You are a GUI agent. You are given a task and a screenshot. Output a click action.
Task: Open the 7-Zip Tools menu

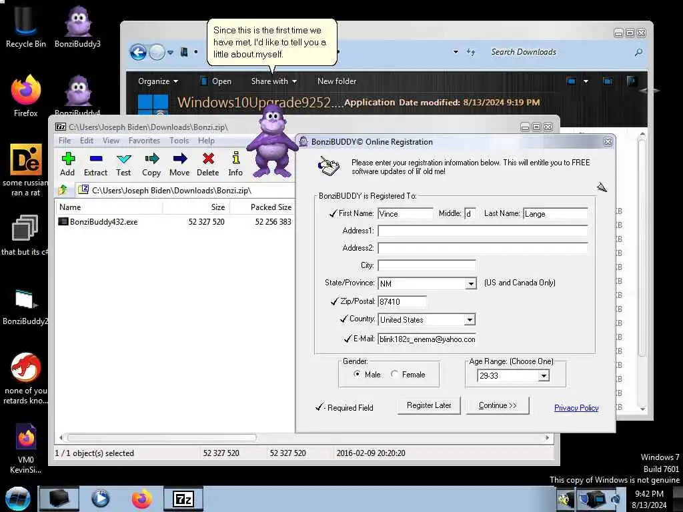[x=179, y=141]
